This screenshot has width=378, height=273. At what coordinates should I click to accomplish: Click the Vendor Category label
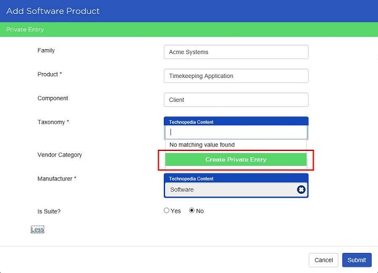point(60,155)
